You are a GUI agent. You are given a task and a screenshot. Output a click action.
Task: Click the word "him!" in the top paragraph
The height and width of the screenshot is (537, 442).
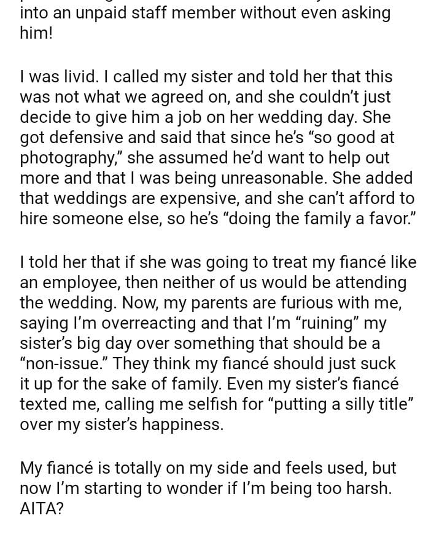pos(36,33)
